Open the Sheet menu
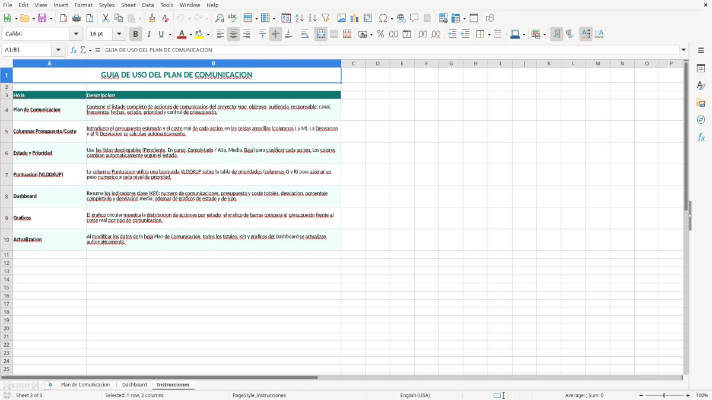Viewport: 712px width, 400px height. pyautogui.click(x=129, y=5)
